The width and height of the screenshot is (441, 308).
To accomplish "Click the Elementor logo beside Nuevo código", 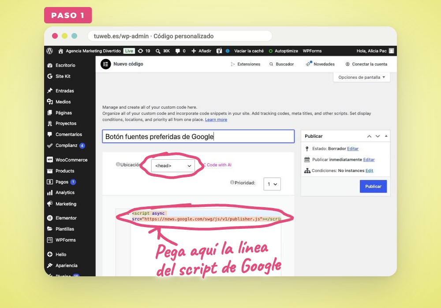I will (106, 64).
